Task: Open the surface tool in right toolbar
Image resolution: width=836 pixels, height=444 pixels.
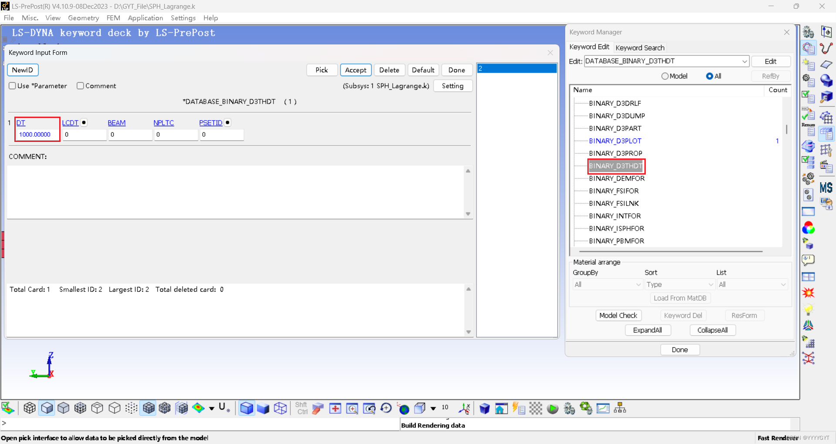Action: click(826, 64)
